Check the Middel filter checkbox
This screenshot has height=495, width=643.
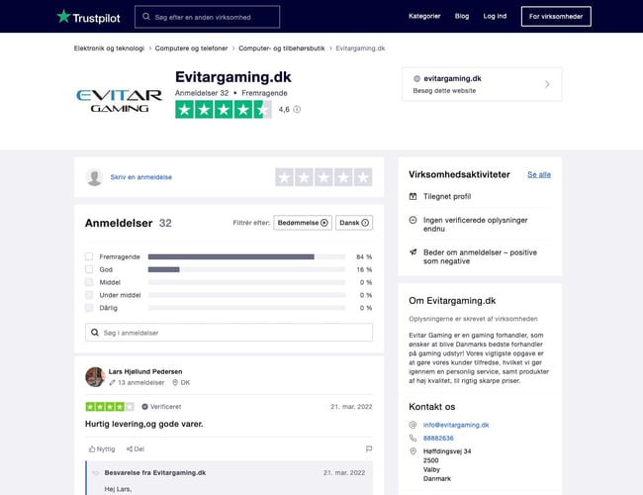89,282
